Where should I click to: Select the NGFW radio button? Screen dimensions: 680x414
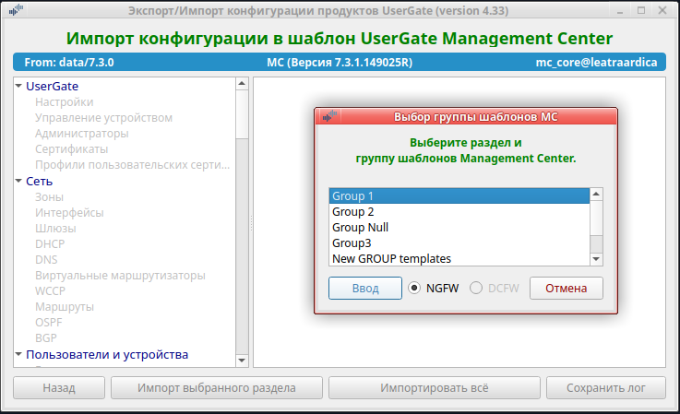click(x=415, y=289)
